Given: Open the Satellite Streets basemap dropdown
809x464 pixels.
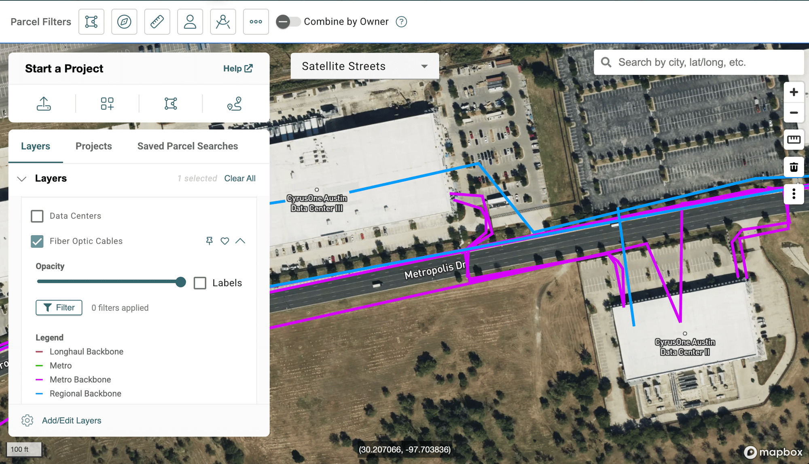Looking at the screenshot, I should (364, 66).
